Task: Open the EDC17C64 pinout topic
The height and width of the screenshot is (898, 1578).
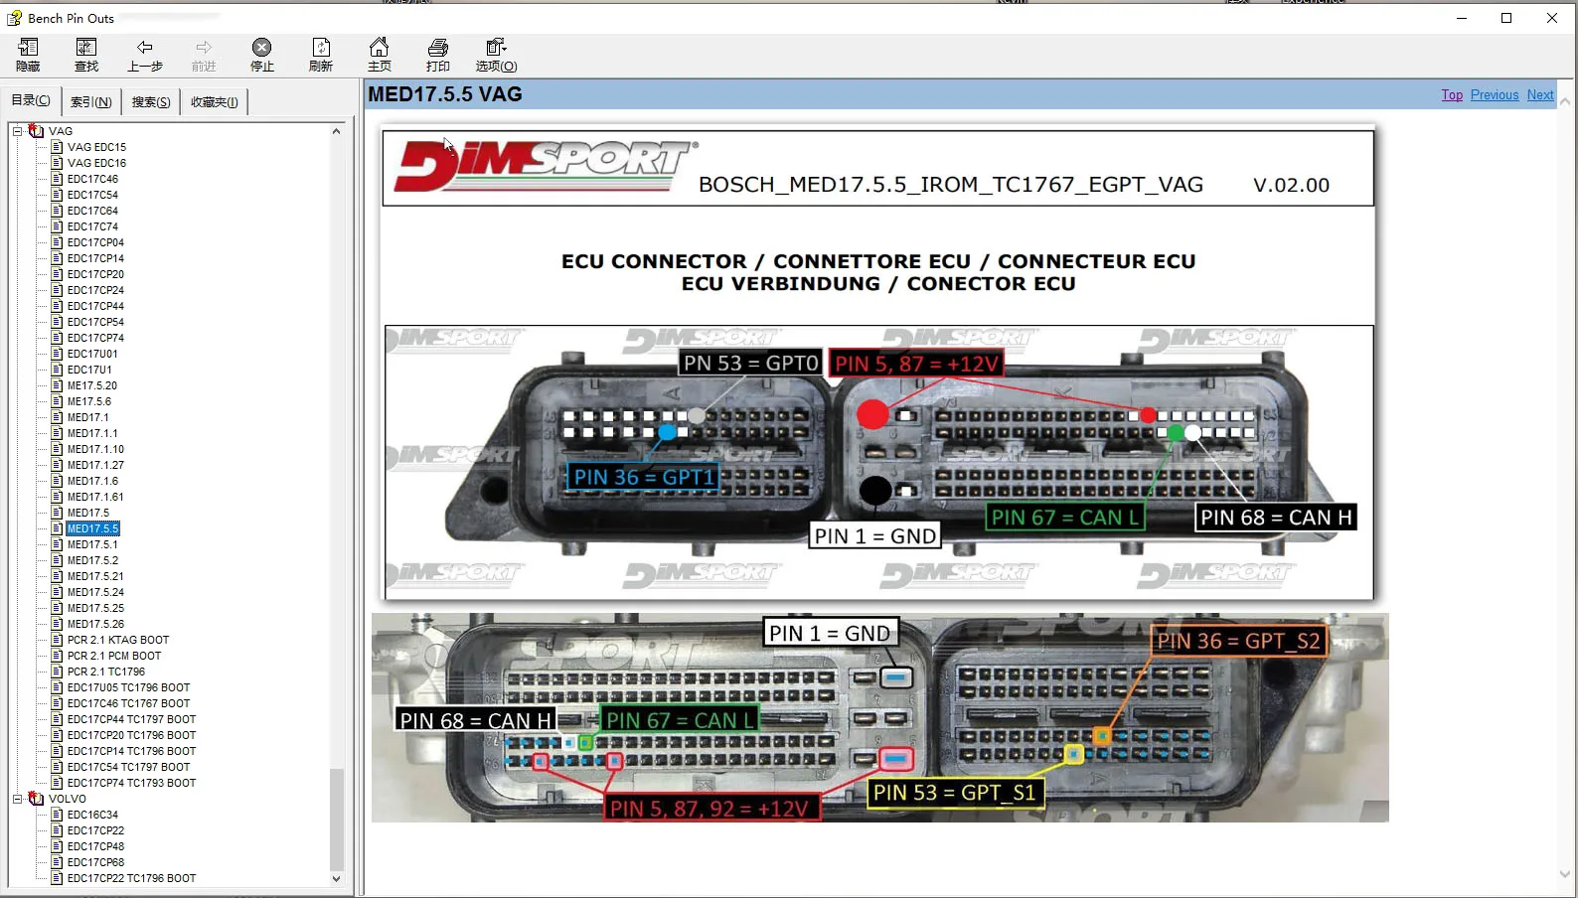Action: click(x=92, y=211)
